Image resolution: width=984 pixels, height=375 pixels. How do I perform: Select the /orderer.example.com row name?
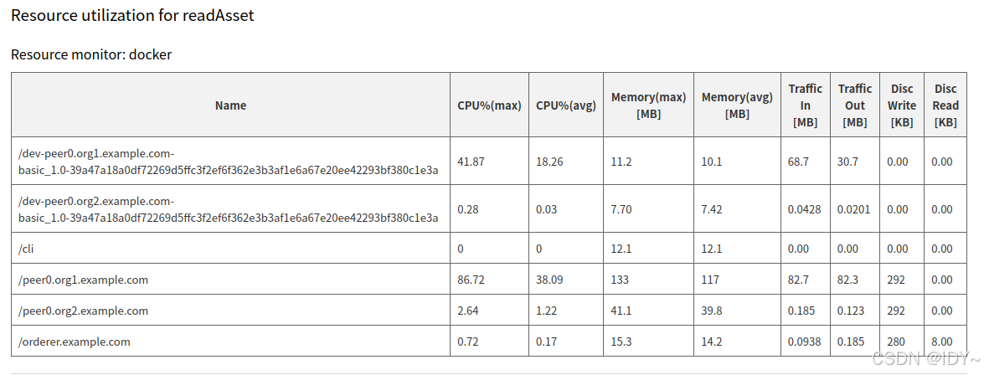point(75,342)
